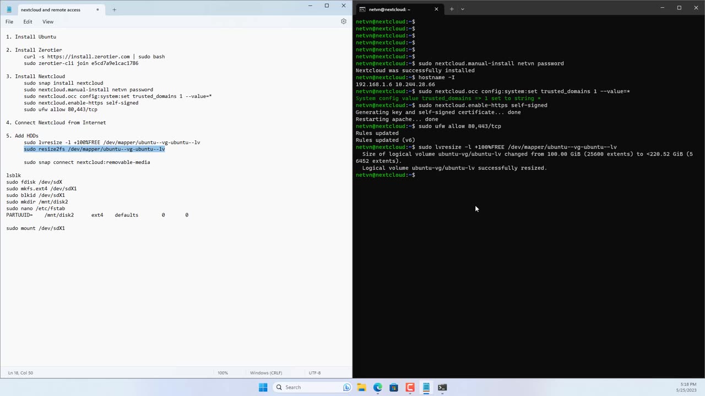Open Microsoft Store from the taskbar
Viewport: 705px width, 396px height.
coord(393,387)
